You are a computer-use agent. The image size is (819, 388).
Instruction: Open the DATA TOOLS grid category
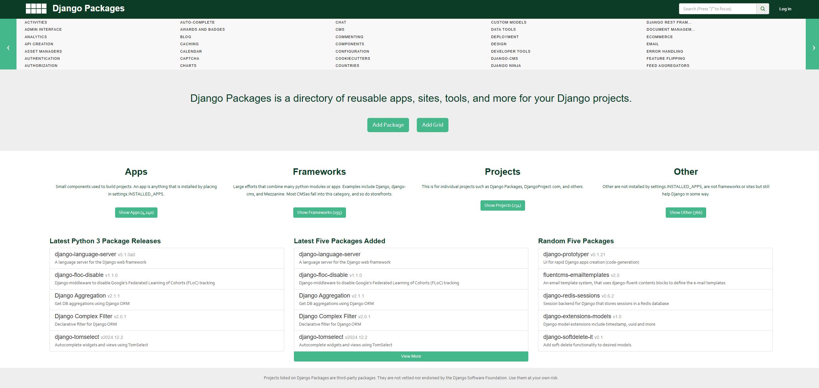point(503,29)
